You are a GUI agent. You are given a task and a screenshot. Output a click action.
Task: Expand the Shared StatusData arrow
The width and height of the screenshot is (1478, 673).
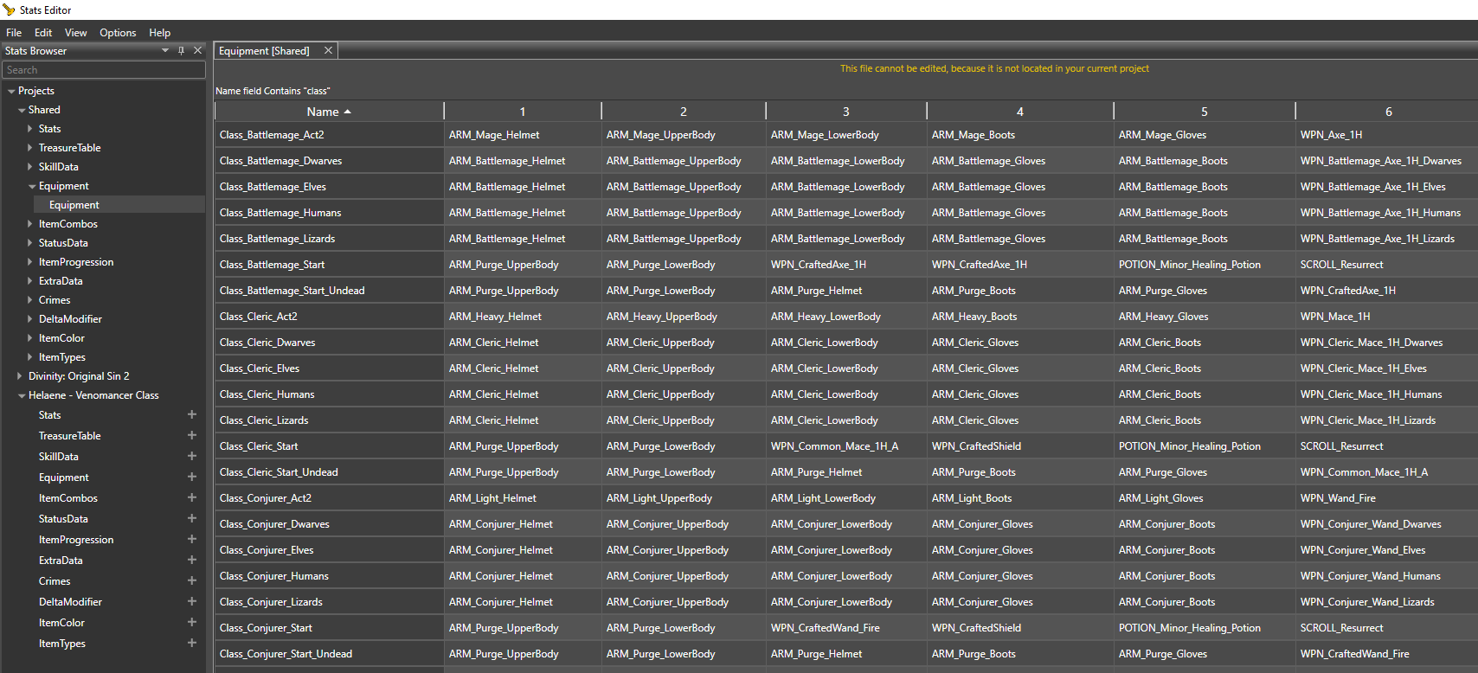(30, 243)
